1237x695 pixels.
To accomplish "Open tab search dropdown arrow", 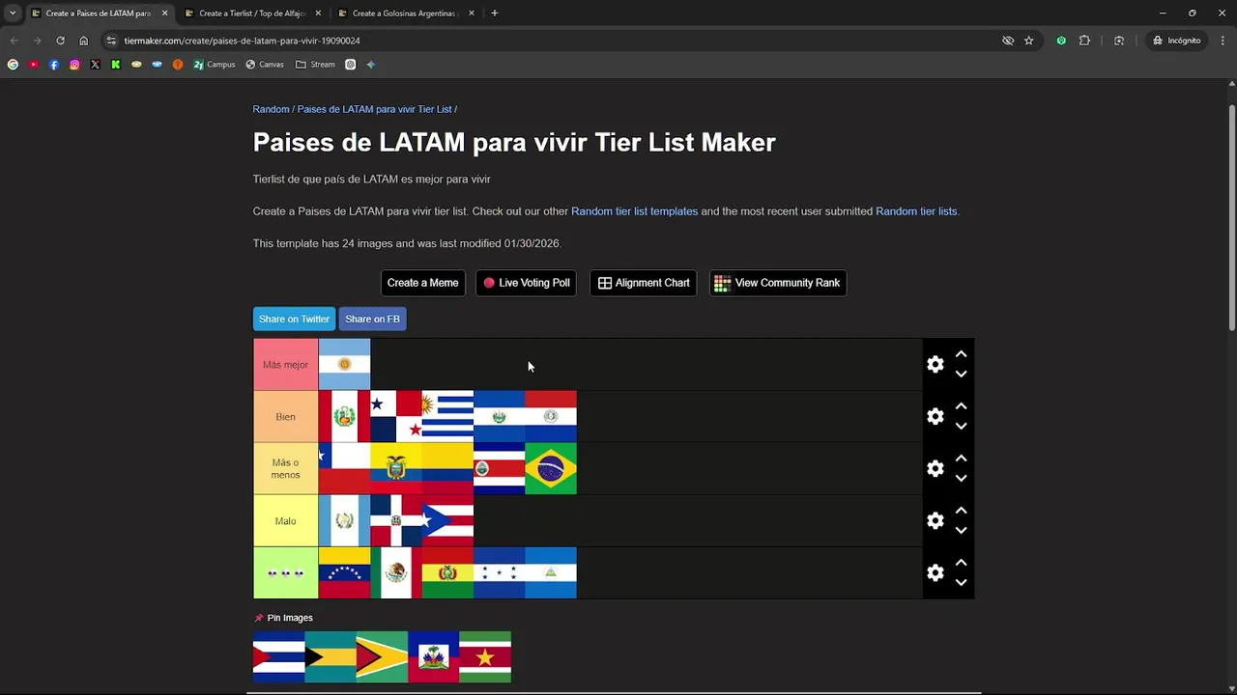I will pyautogui.click(x=13, y=14).
